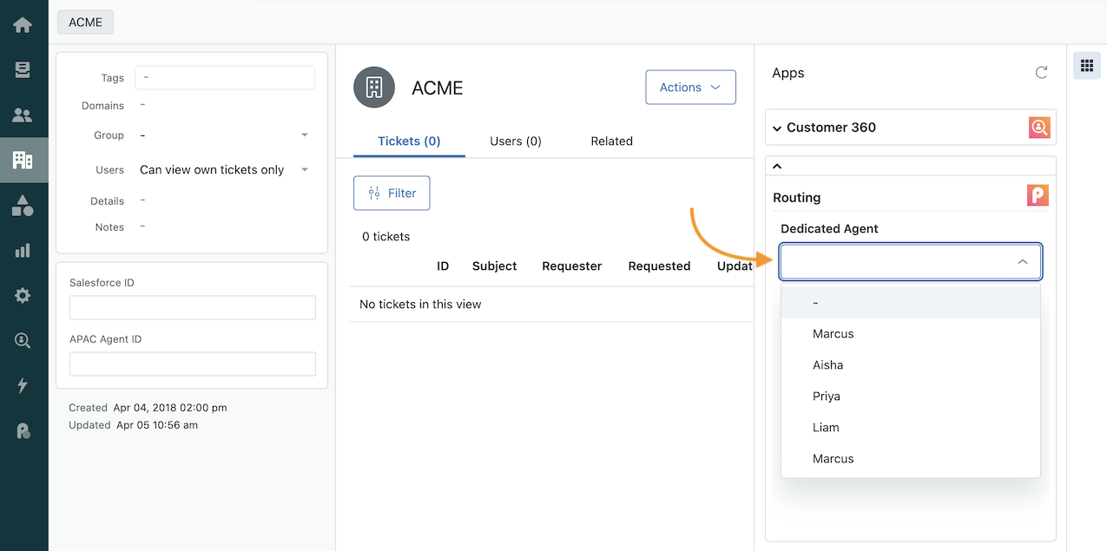Select the blank dash option
Screen dimensions: 1107x551
pos(911,303)
